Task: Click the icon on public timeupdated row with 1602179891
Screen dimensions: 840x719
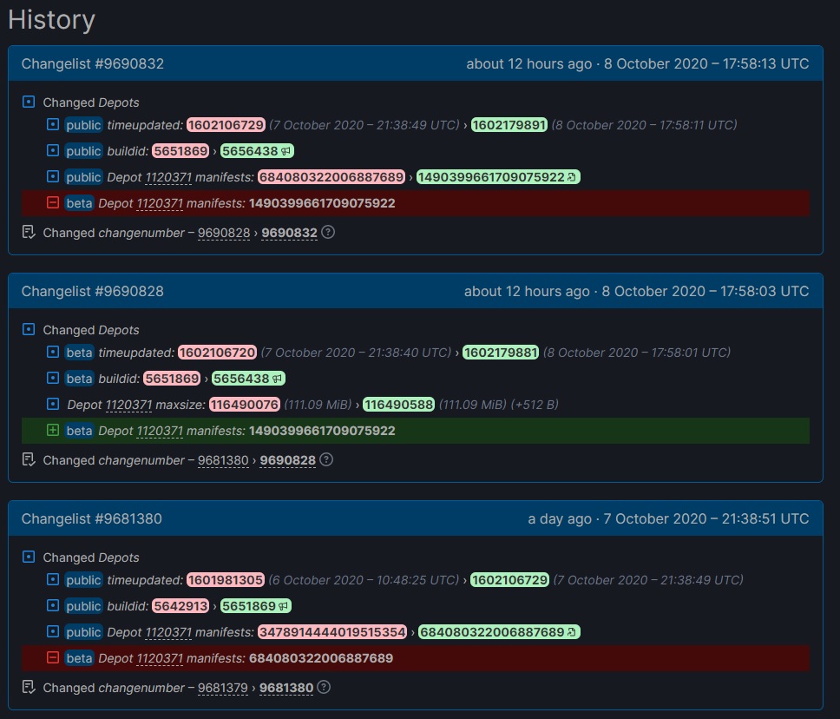Action: (52, 124)
